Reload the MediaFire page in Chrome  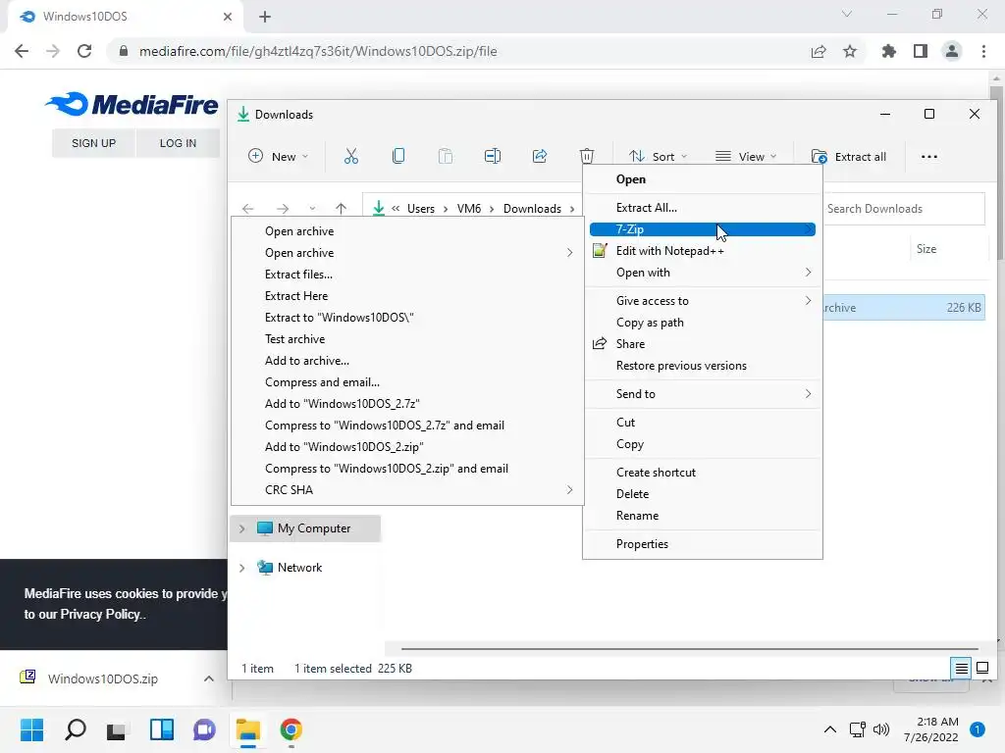point(84,51)
